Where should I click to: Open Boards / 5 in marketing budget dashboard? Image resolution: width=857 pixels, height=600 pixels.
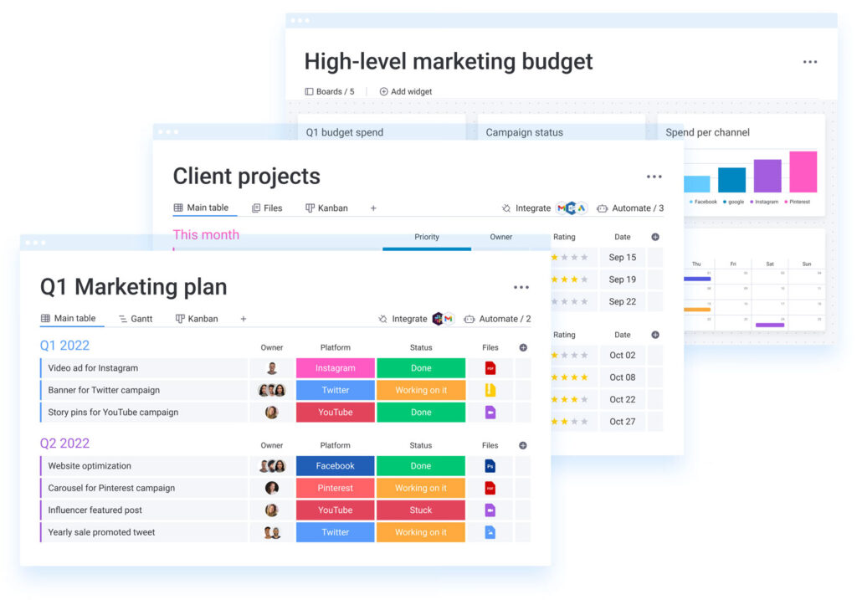pyautogui.click(x=330, y=92)
